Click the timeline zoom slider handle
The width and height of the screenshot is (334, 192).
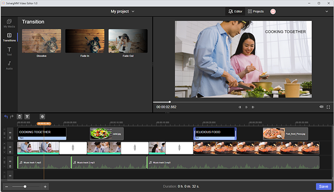click(25, 187)
